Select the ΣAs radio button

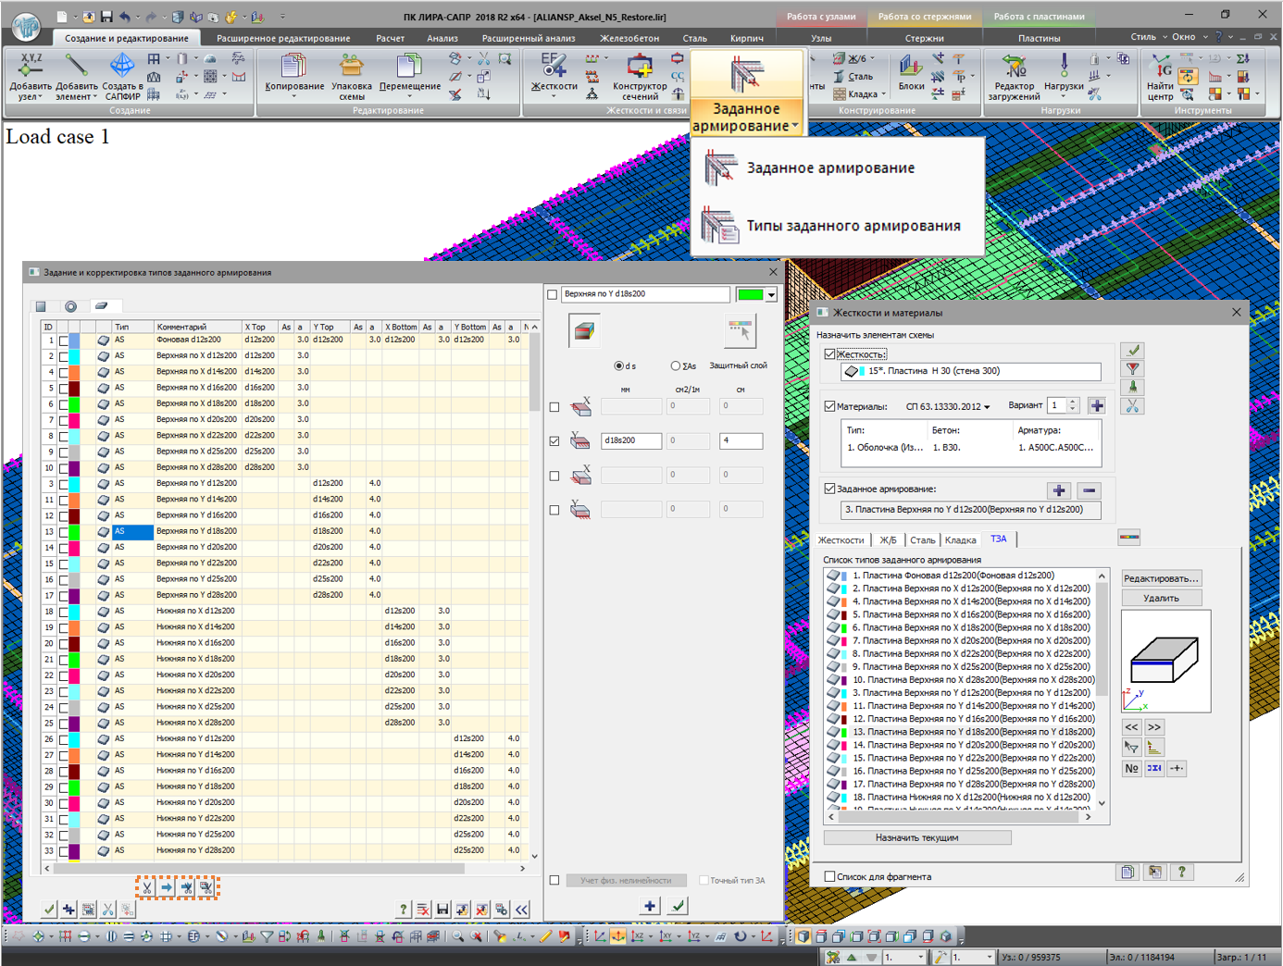point(676,366)
